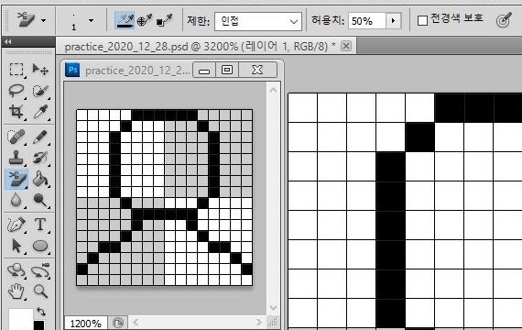
Task: Select the Lasso tool
Action: click(x=16, y=91)
